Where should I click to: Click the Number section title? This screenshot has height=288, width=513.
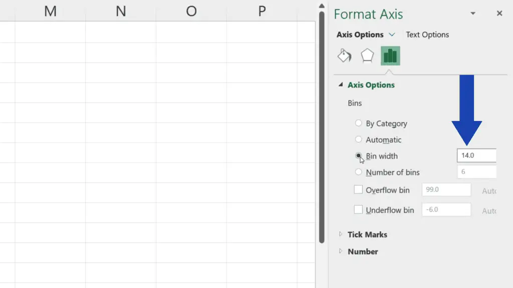click(363, 251)
